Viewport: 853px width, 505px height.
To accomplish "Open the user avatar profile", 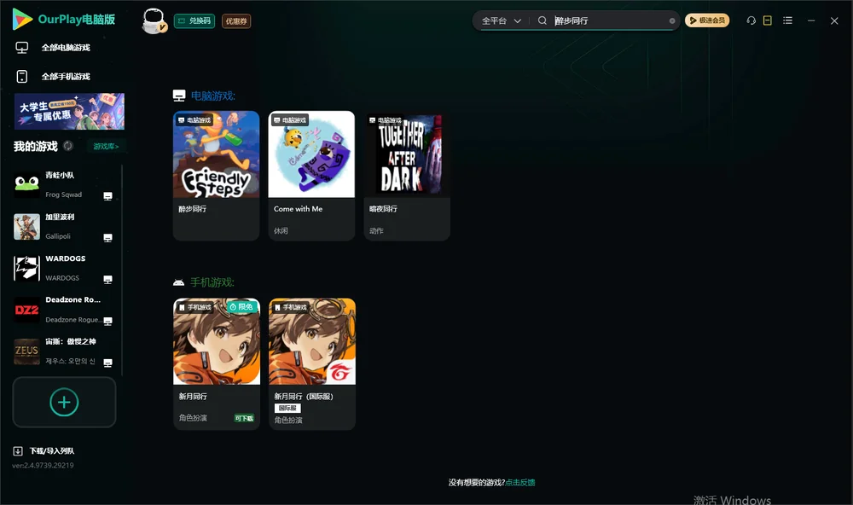I will pyautogui.click(x=154, y=21).
